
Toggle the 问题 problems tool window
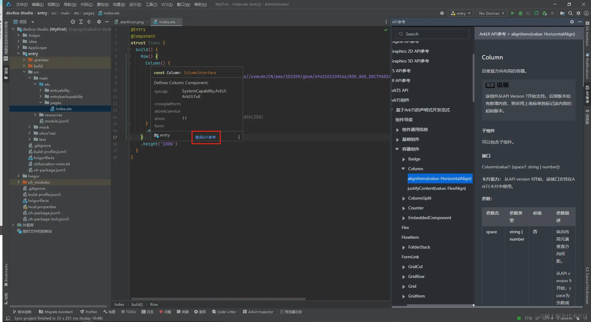[x=165, y=312]
